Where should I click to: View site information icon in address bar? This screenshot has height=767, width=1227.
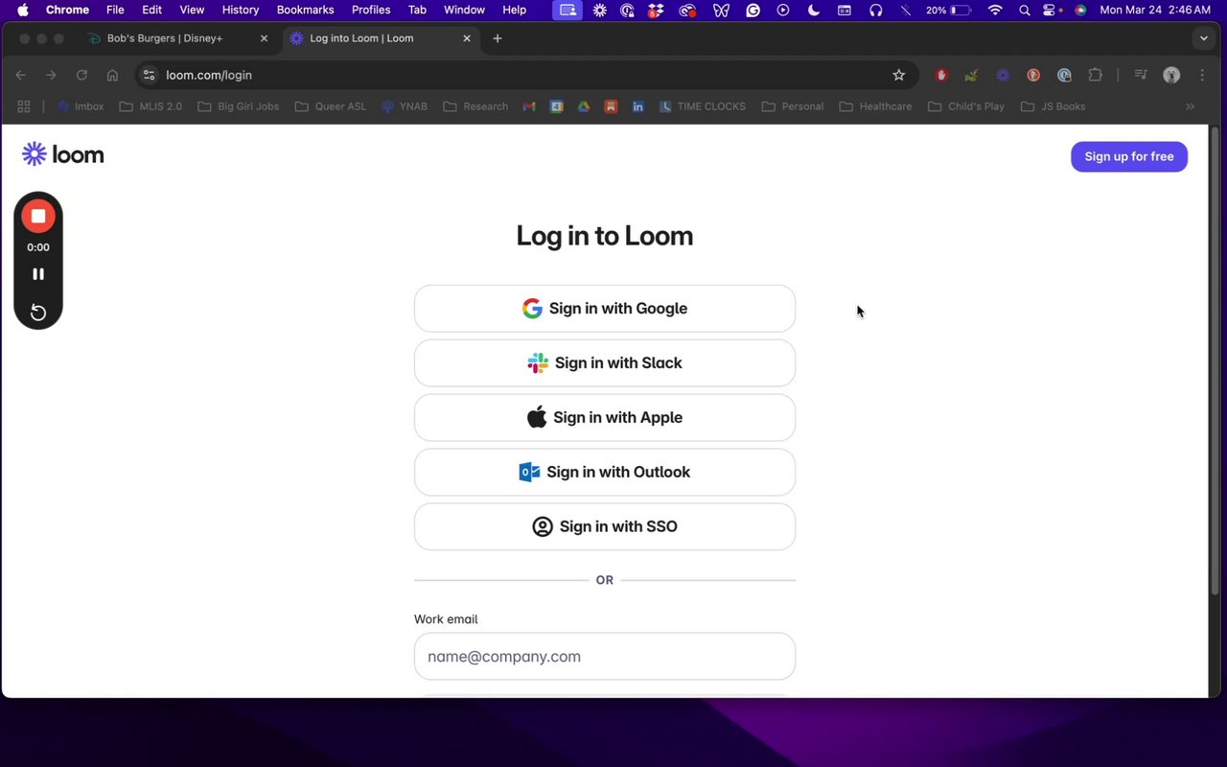(x=148, y=75)
